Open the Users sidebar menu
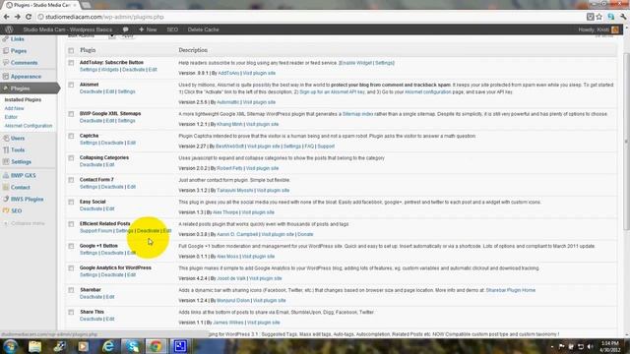 coord(18,138)
